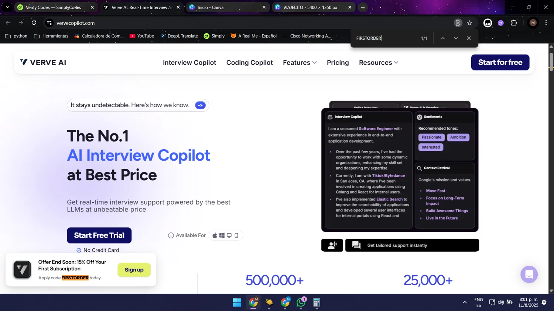This screenshot has height=311, width=554.
Task: Open the clock and date panel
Action: pos(528,303)
